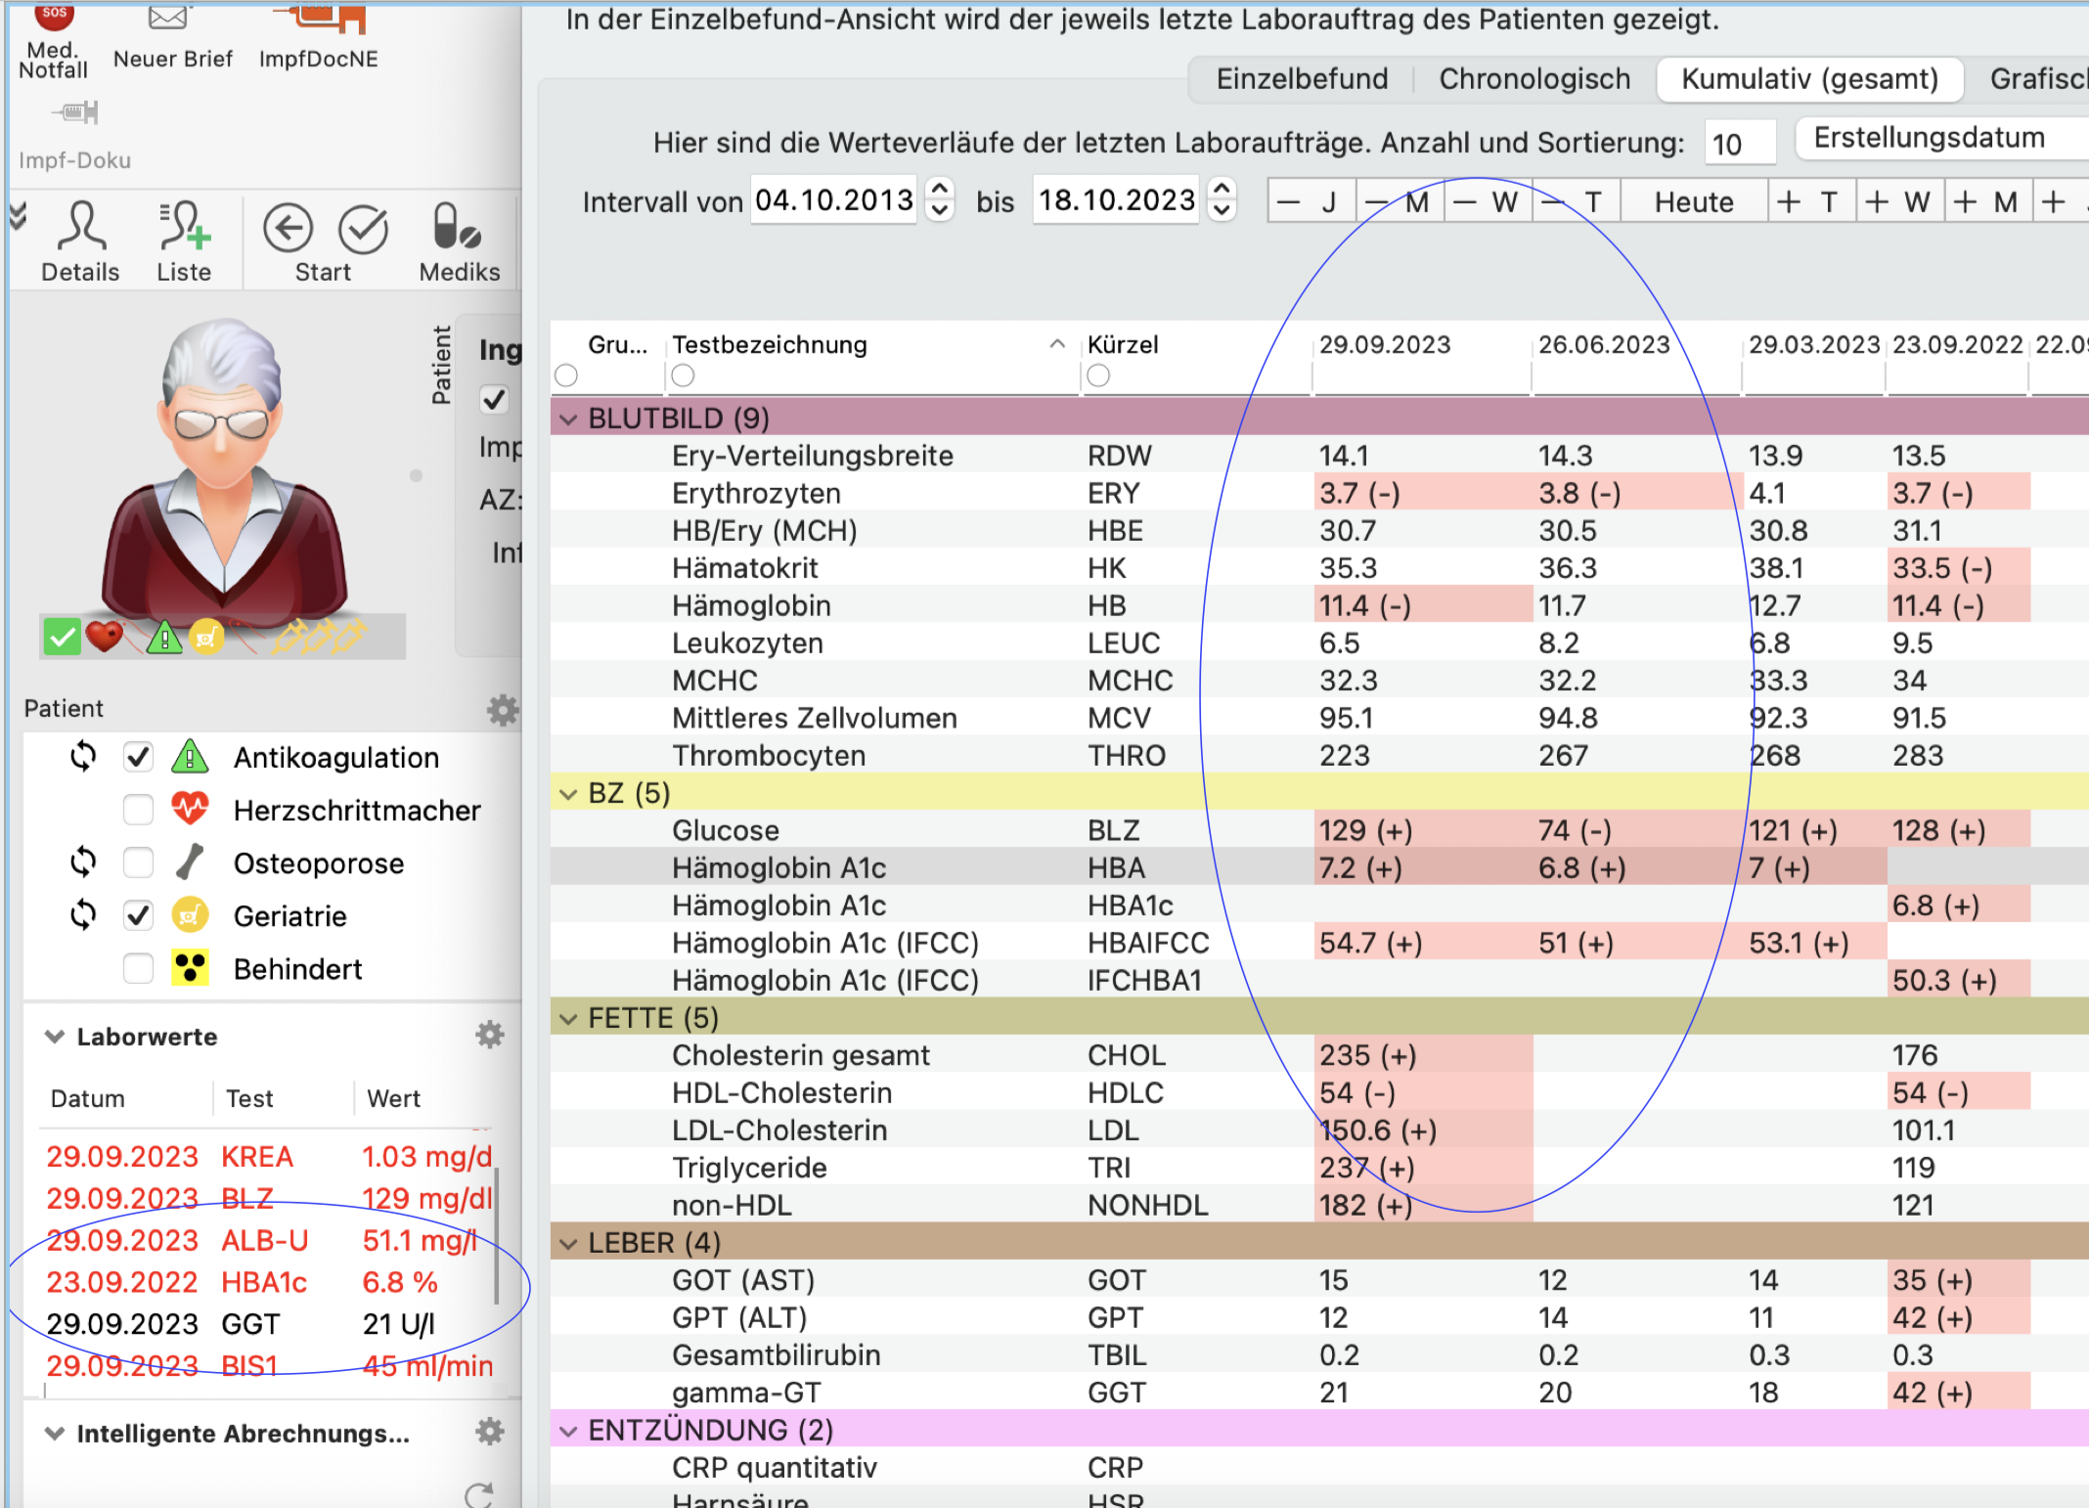Viewport: 2089px width, 1508px height.
Task: Uncheck the Antikoagulation checkbox
Action: pyautogui.click(x=138, y=757)
